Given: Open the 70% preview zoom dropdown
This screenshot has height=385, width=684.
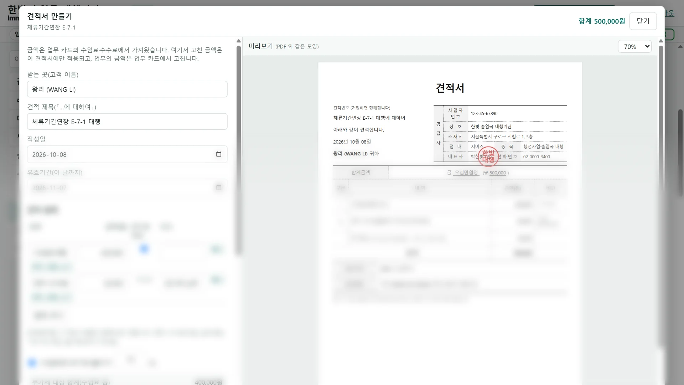Looking at the screenshot, I should [635, 46].
